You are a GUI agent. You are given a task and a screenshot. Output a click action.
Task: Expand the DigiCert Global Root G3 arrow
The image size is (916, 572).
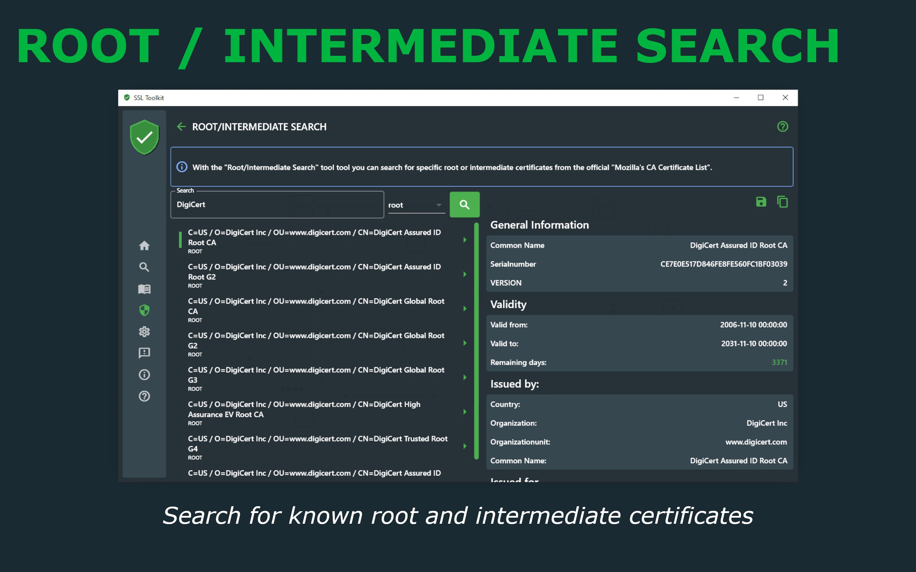pos(465,377)
